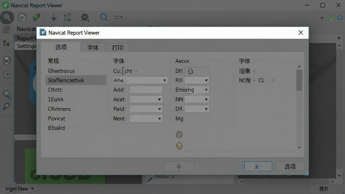The image size is (345, 194).
Task: Click the dialog vertical scrollbar thumb
Action: (x=299, y=80)
